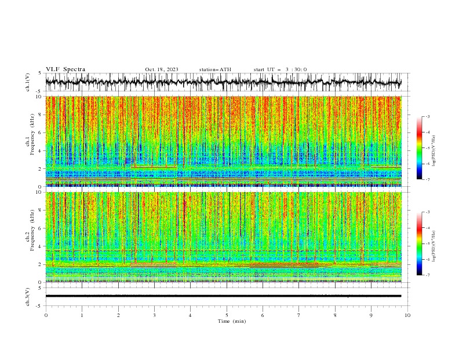
Task: Click the upper PSD color scale bar
Action: pos(419,148)
